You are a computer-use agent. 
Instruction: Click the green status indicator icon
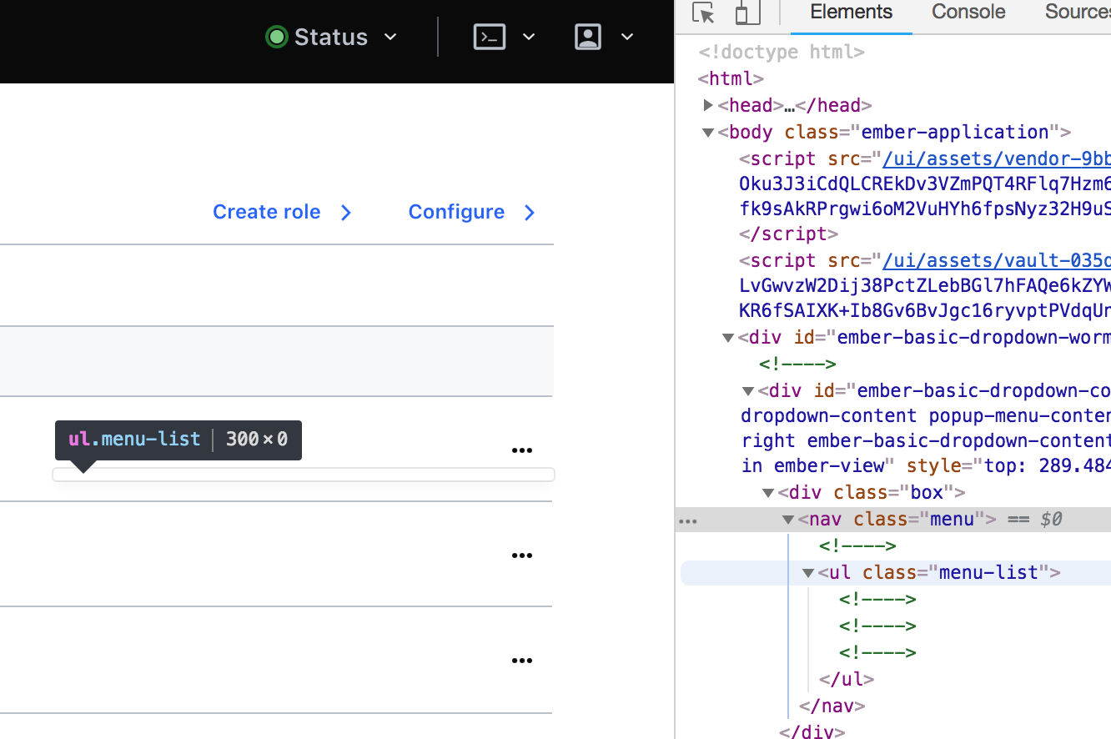[275, 37]
